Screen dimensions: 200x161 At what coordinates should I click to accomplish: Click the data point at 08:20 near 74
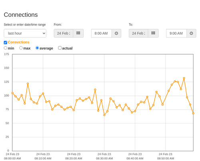click(x=74, y=110)
